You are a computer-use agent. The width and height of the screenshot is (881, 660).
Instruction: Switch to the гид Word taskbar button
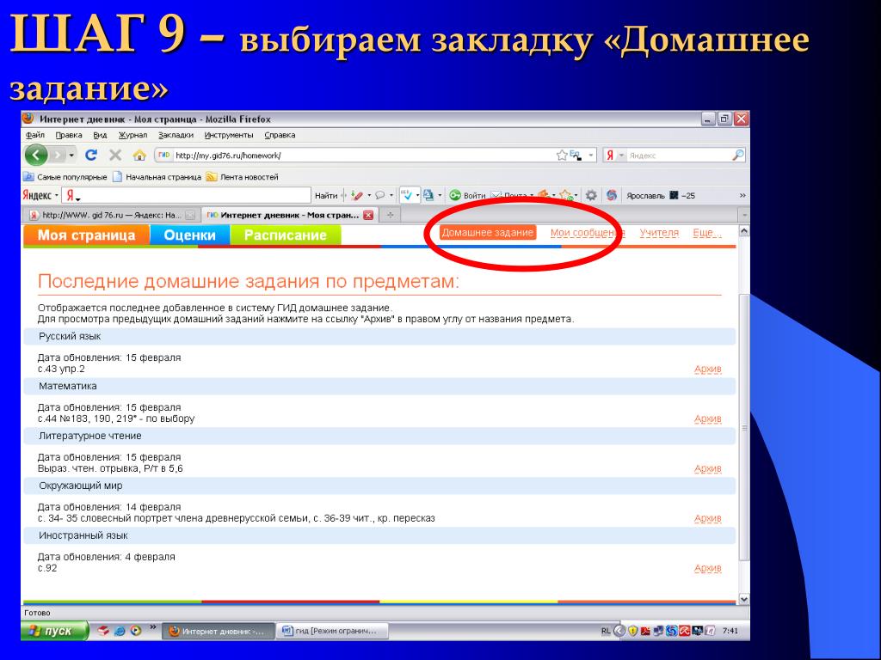pos(334,631)
